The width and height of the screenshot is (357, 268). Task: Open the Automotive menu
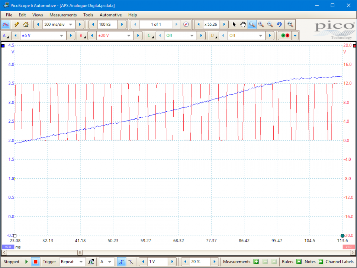[x=110, y=15]
